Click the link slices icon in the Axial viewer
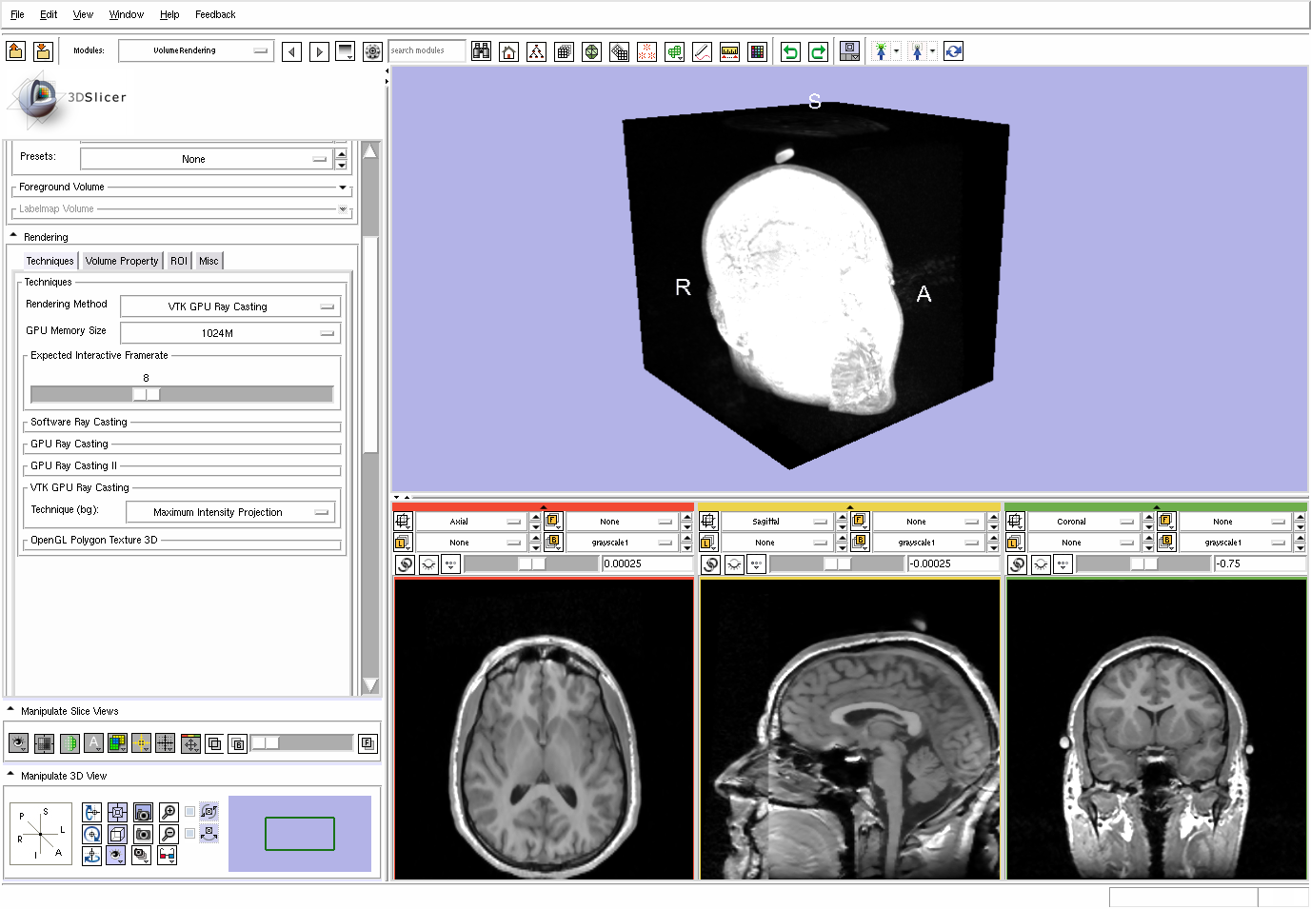The image size is (1311, 909). pos(406,564)
